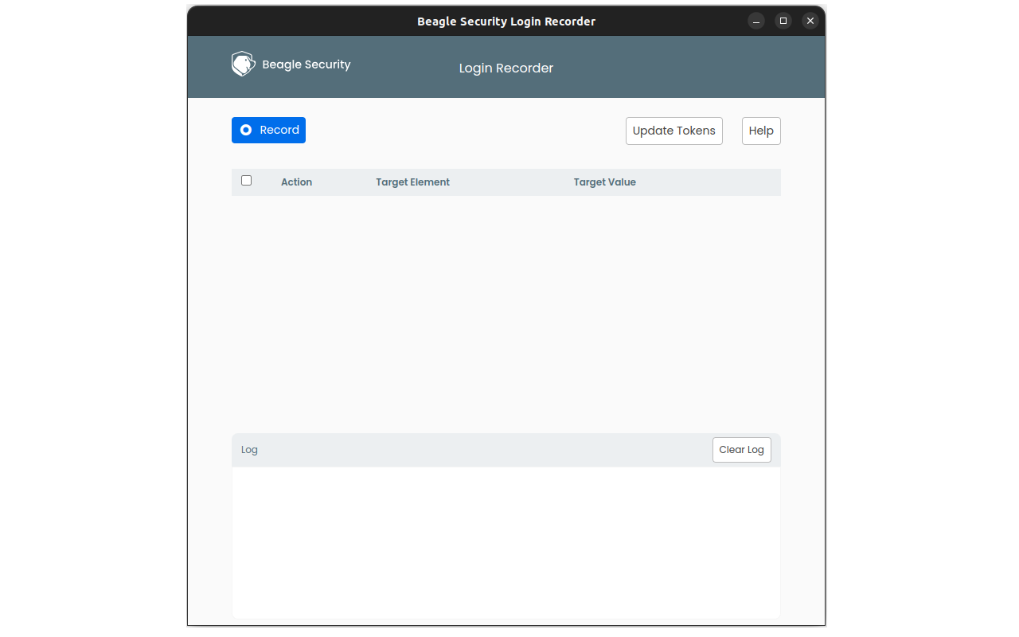Viewport: 1019px width, 637px height.
Task: Start recording with the Record button
Action: [x=268, y=130]
